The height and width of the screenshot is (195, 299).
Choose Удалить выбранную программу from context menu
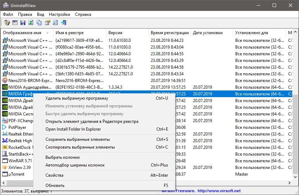pos(104,98)
